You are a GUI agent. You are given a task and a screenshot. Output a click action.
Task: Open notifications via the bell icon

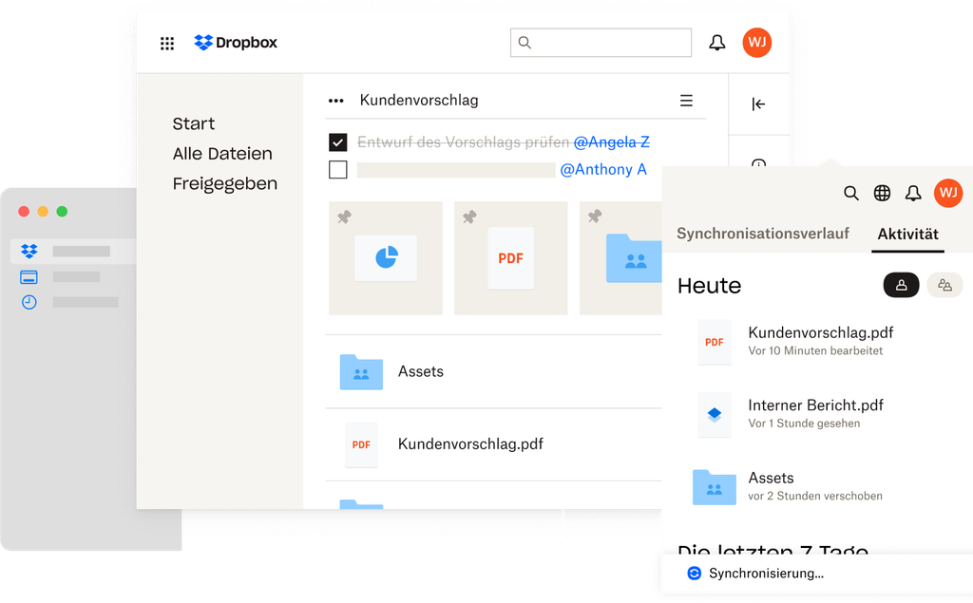pyautogui.click(x=717, y=42)
